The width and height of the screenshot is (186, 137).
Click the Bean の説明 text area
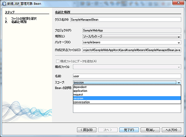tap(127, 108)
